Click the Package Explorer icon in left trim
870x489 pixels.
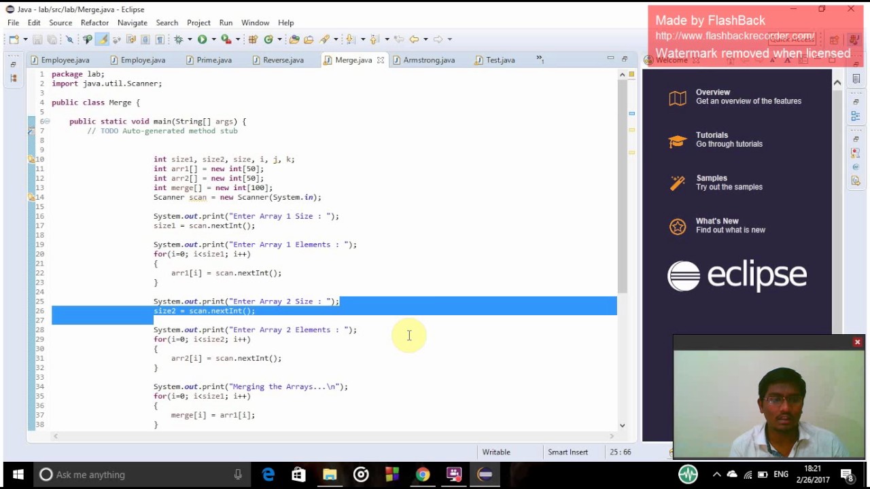click(13, 78)
